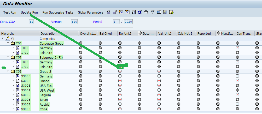Click the open padlock Unblock icon
The width and height of the screenshot is (262, 114).
click(115, 12)
